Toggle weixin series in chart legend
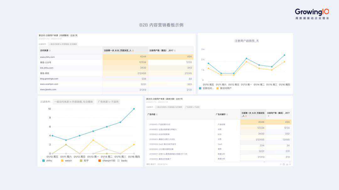This screenshot has width=339, height=190. (x=66, y=160)
